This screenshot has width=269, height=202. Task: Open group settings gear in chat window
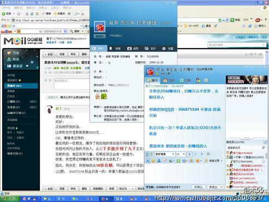[206, 80]
